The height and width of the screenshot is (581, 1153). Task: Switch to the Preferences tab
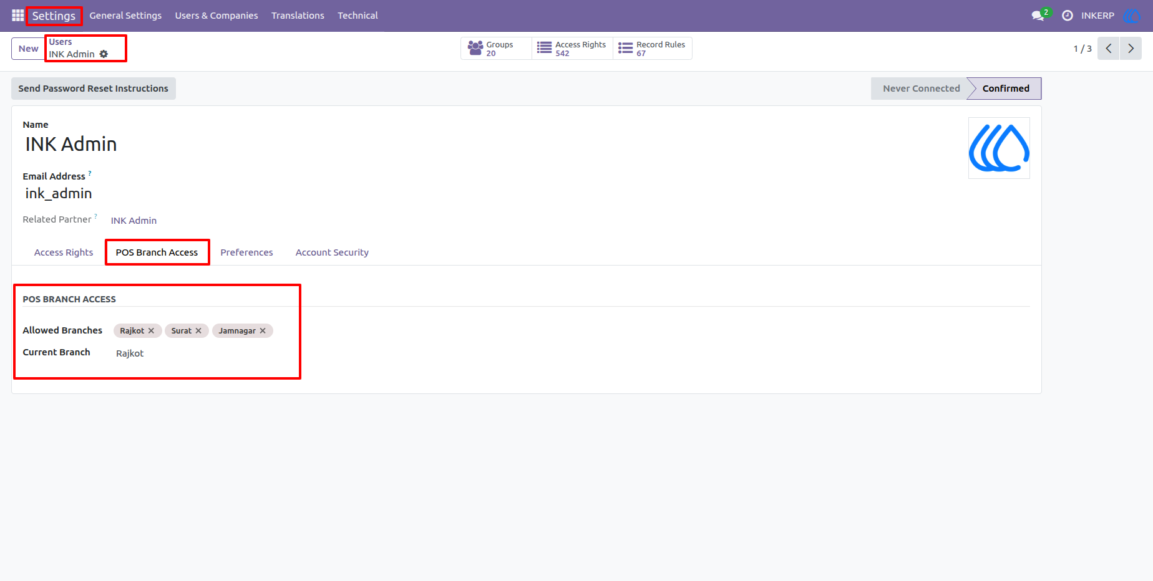pos(246,252)
